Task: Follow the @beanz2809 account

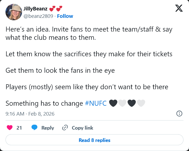Action: 65,16
